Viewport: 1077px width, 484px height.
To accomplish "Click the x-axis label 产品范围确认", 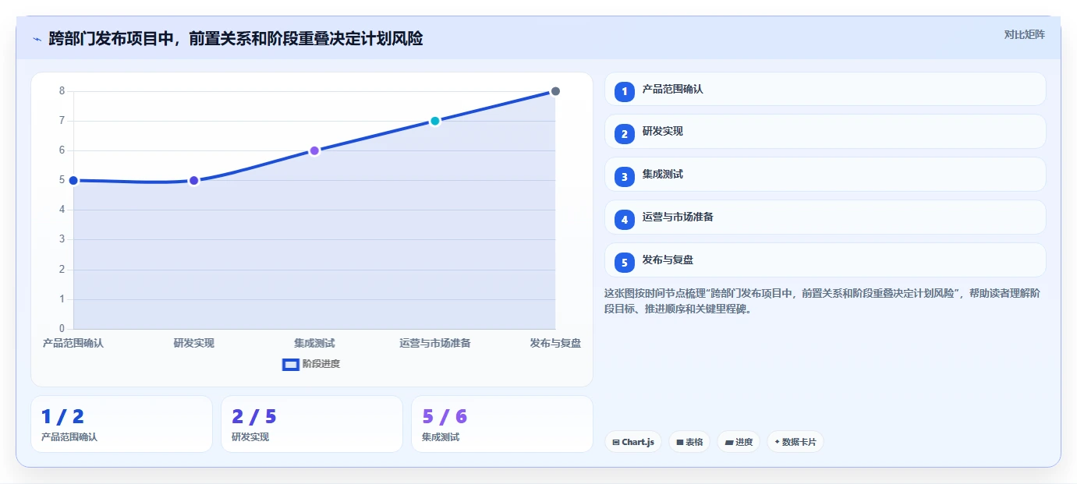I will (73, 343).
